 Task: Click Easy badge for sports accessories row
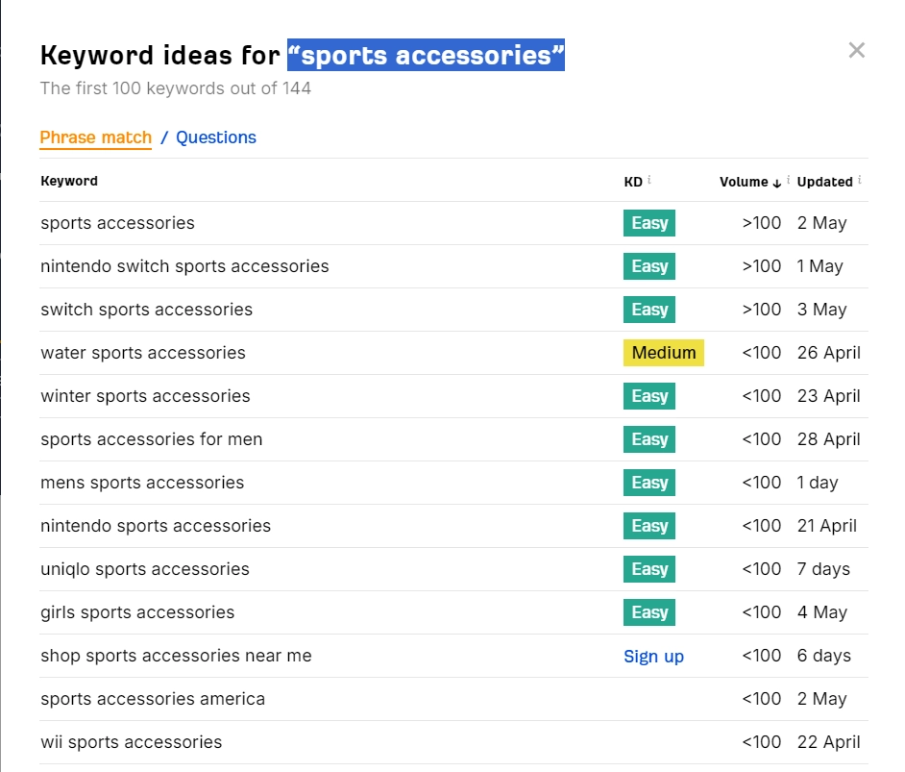coord(648,223)
